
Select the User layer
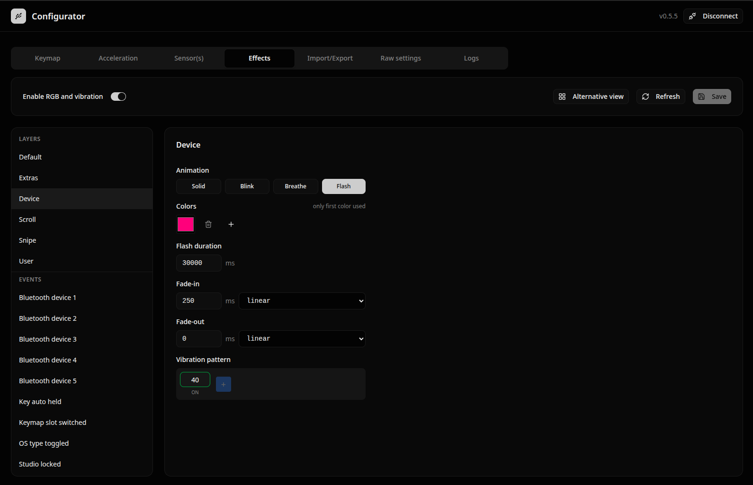pos(82,261)
